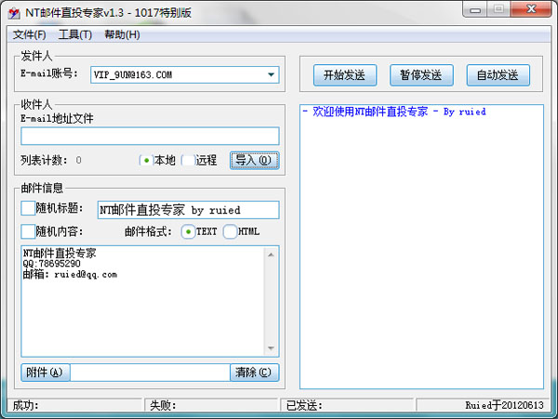Click the 导入(O) import button

coord(254,161)
